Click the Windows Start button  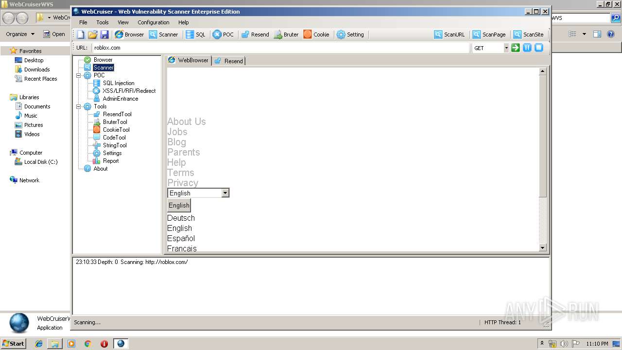click(13, 343)
